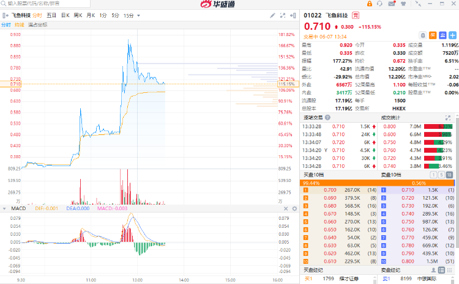Click sell broker 中银国际 entry
The width and height of the screenshot is (459, 284).
tap(427, 279)
